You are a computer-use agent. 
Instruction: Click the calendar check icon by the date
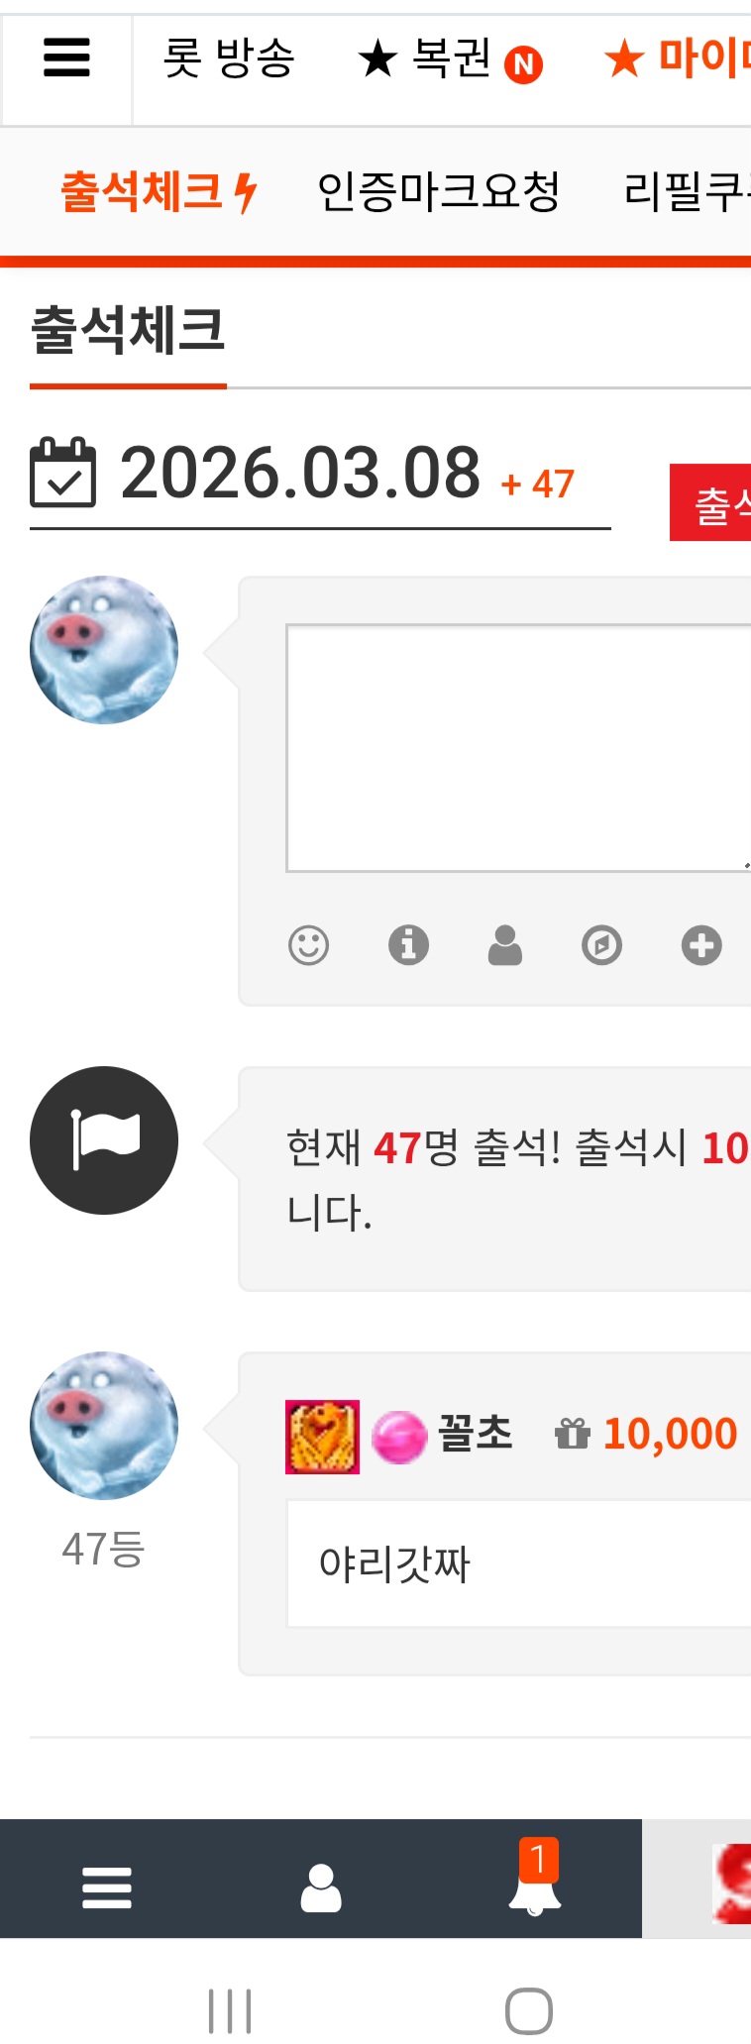click(63, 473)
